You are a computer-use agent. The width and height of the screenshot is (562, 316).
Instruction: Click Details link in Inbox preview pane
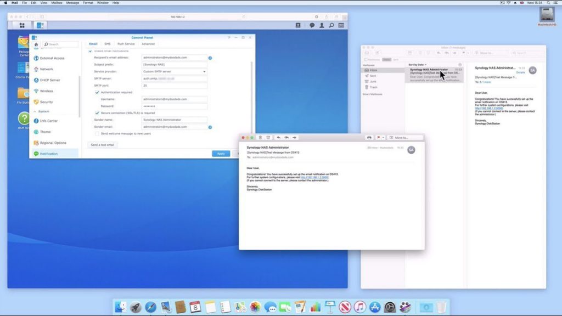(520, 73)
